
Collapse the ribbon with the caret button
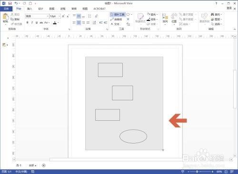(x=235, y=29)
